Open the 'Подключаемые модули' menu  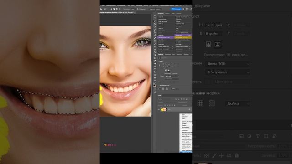(x=167, y=6)
